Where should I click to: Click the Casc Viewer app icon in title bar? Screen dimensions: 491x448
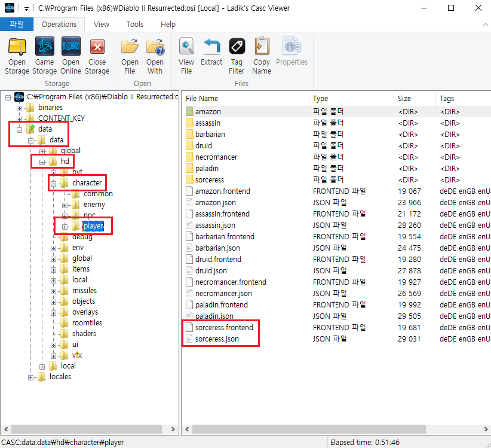[x=10, y=8]
